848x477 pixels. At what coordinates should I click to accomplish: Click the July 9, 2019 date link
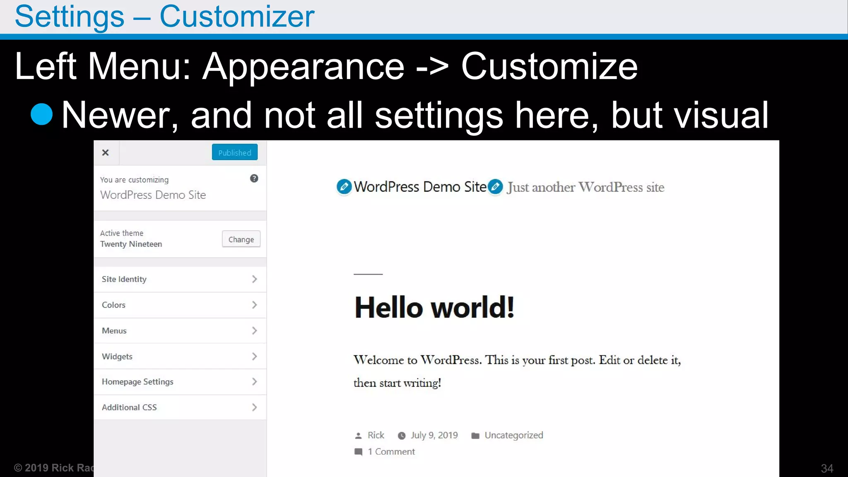(x=434, y=435)
